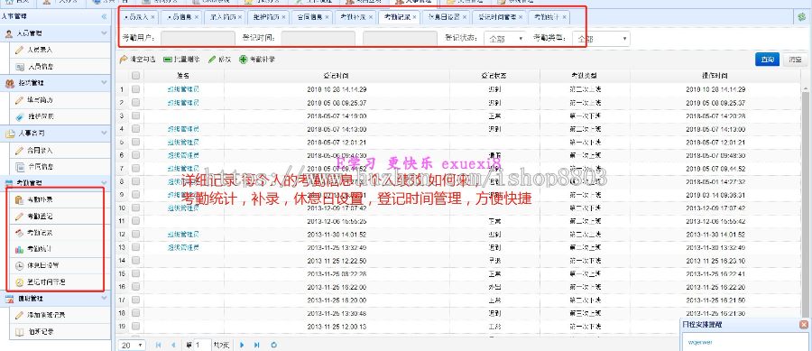Open 超级管理员 link in row 2
This screenshot has width=812, height=351.
183,103
